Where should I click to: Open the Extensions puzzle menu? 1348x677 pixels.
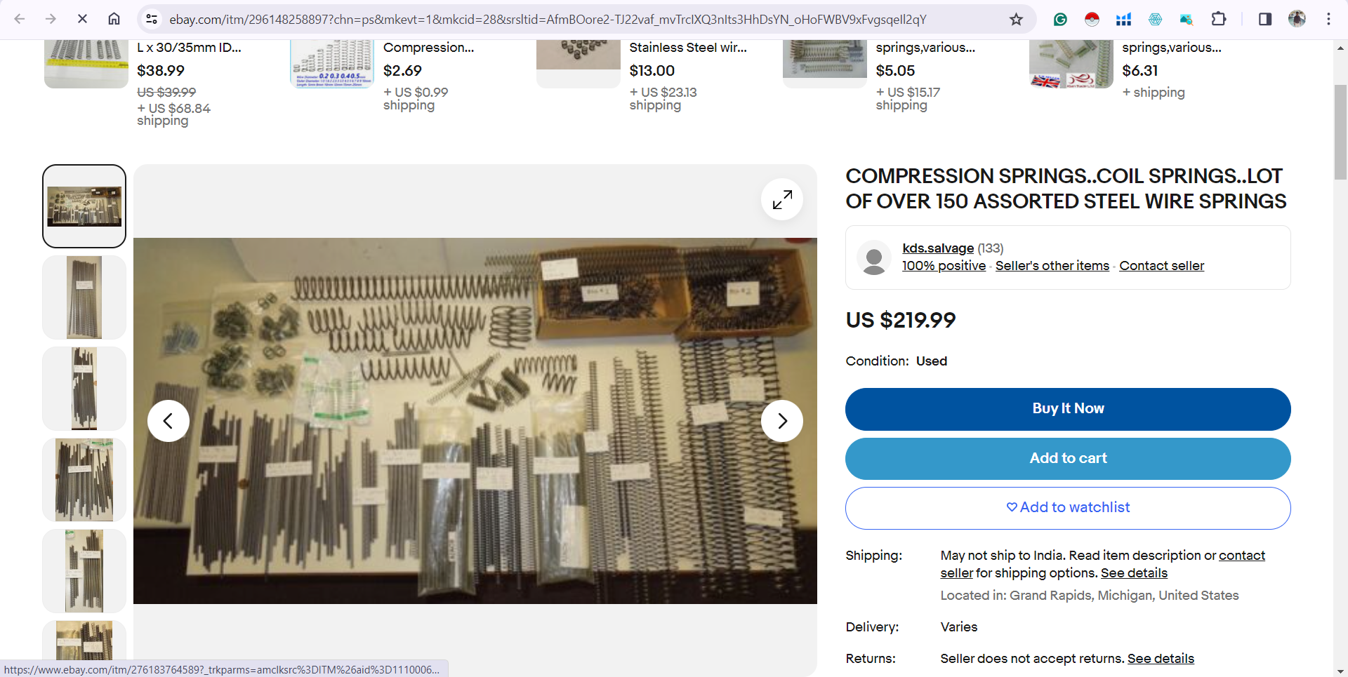tap(1219, 19)
